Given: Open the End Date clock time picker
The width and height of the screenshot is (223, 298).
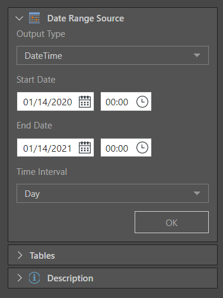Looking at the screenshot, I should pyautogui.click(x=142, y=148).
